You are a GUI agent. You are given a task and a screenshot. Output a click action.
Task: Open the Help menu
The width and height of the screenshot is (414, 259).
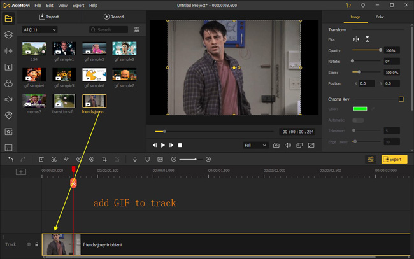coord(93,6)
